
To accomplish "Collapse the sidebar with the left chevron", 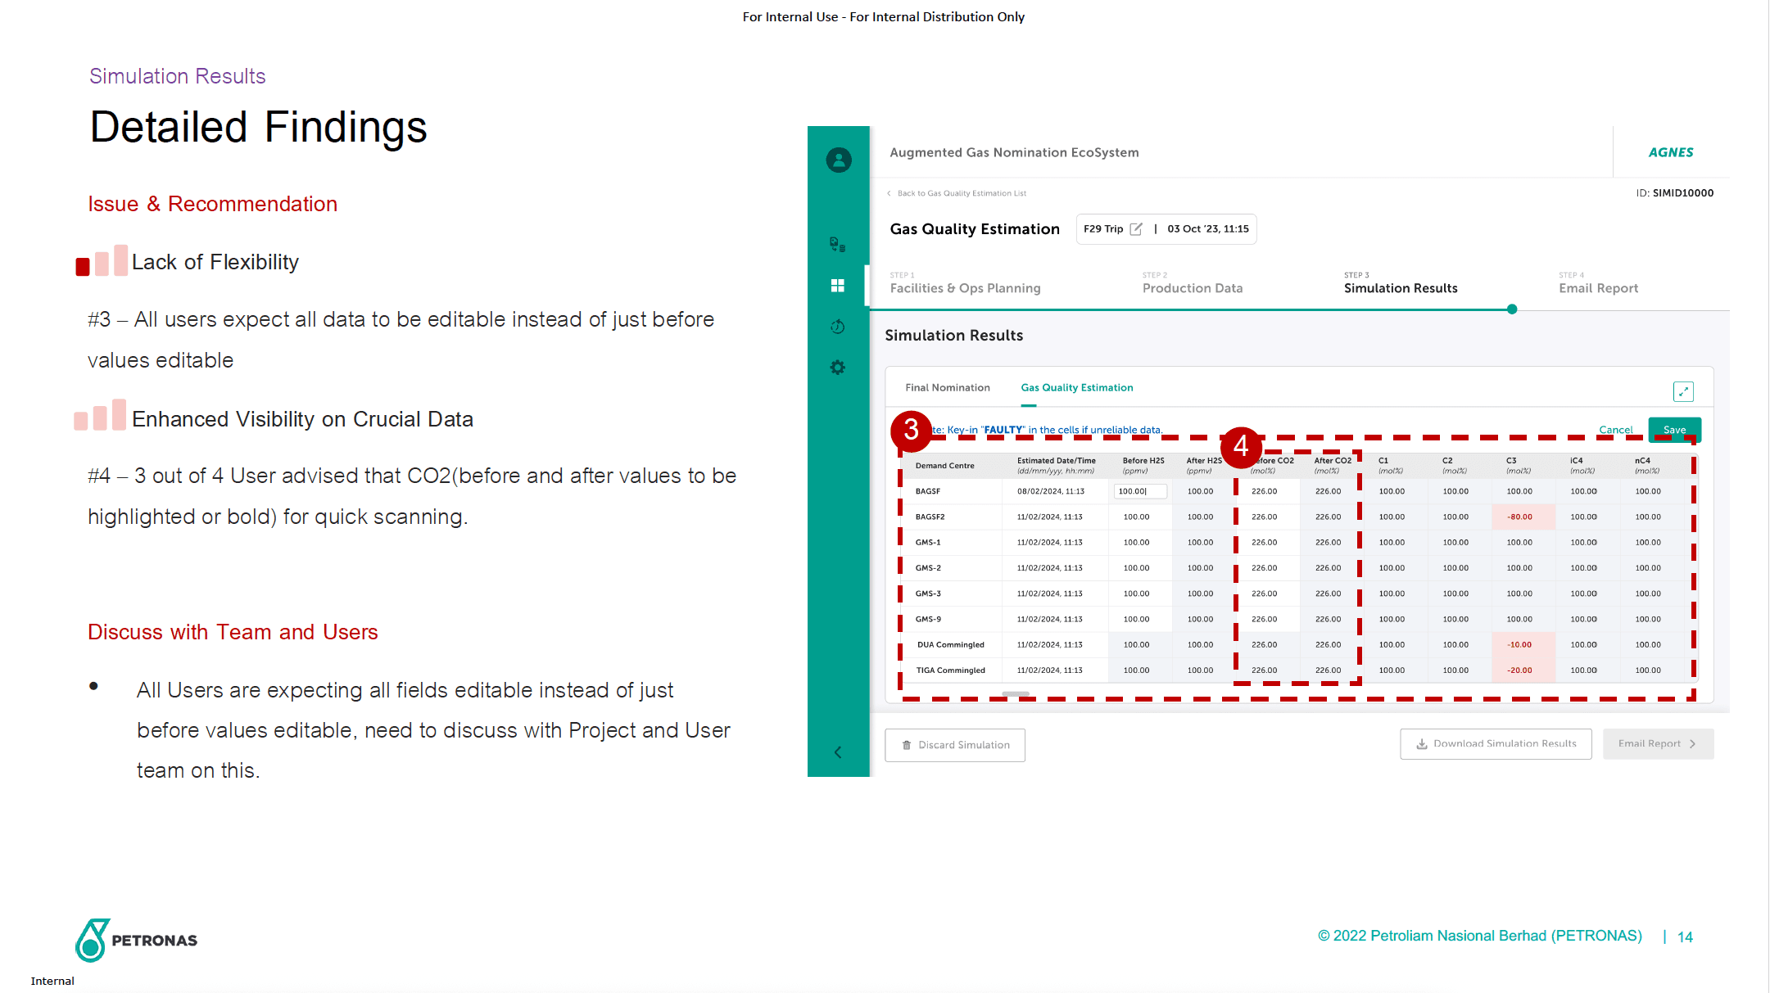I will point(837,752).
